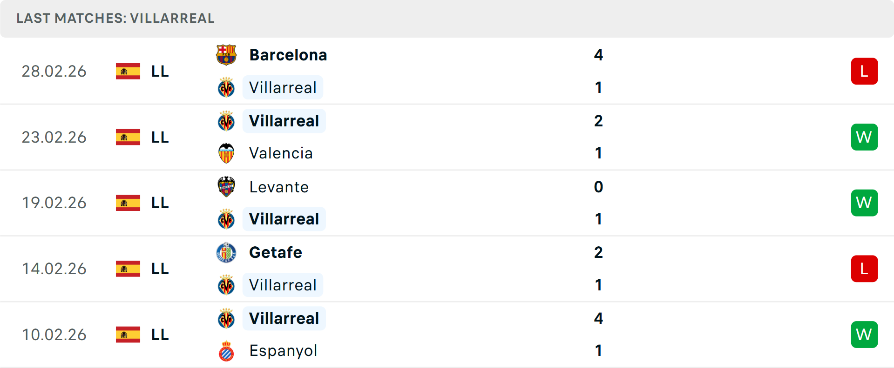Click the Espanyol club crest
The width and height of the screenshot is (894, 368).
pos(226,351)
